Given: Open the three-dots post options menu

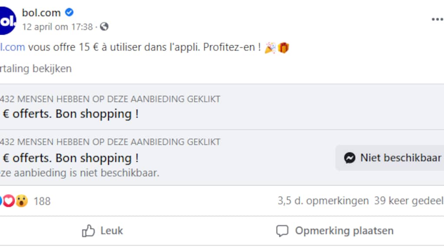Looking at the screenshot, I should [x=437, y=20].
